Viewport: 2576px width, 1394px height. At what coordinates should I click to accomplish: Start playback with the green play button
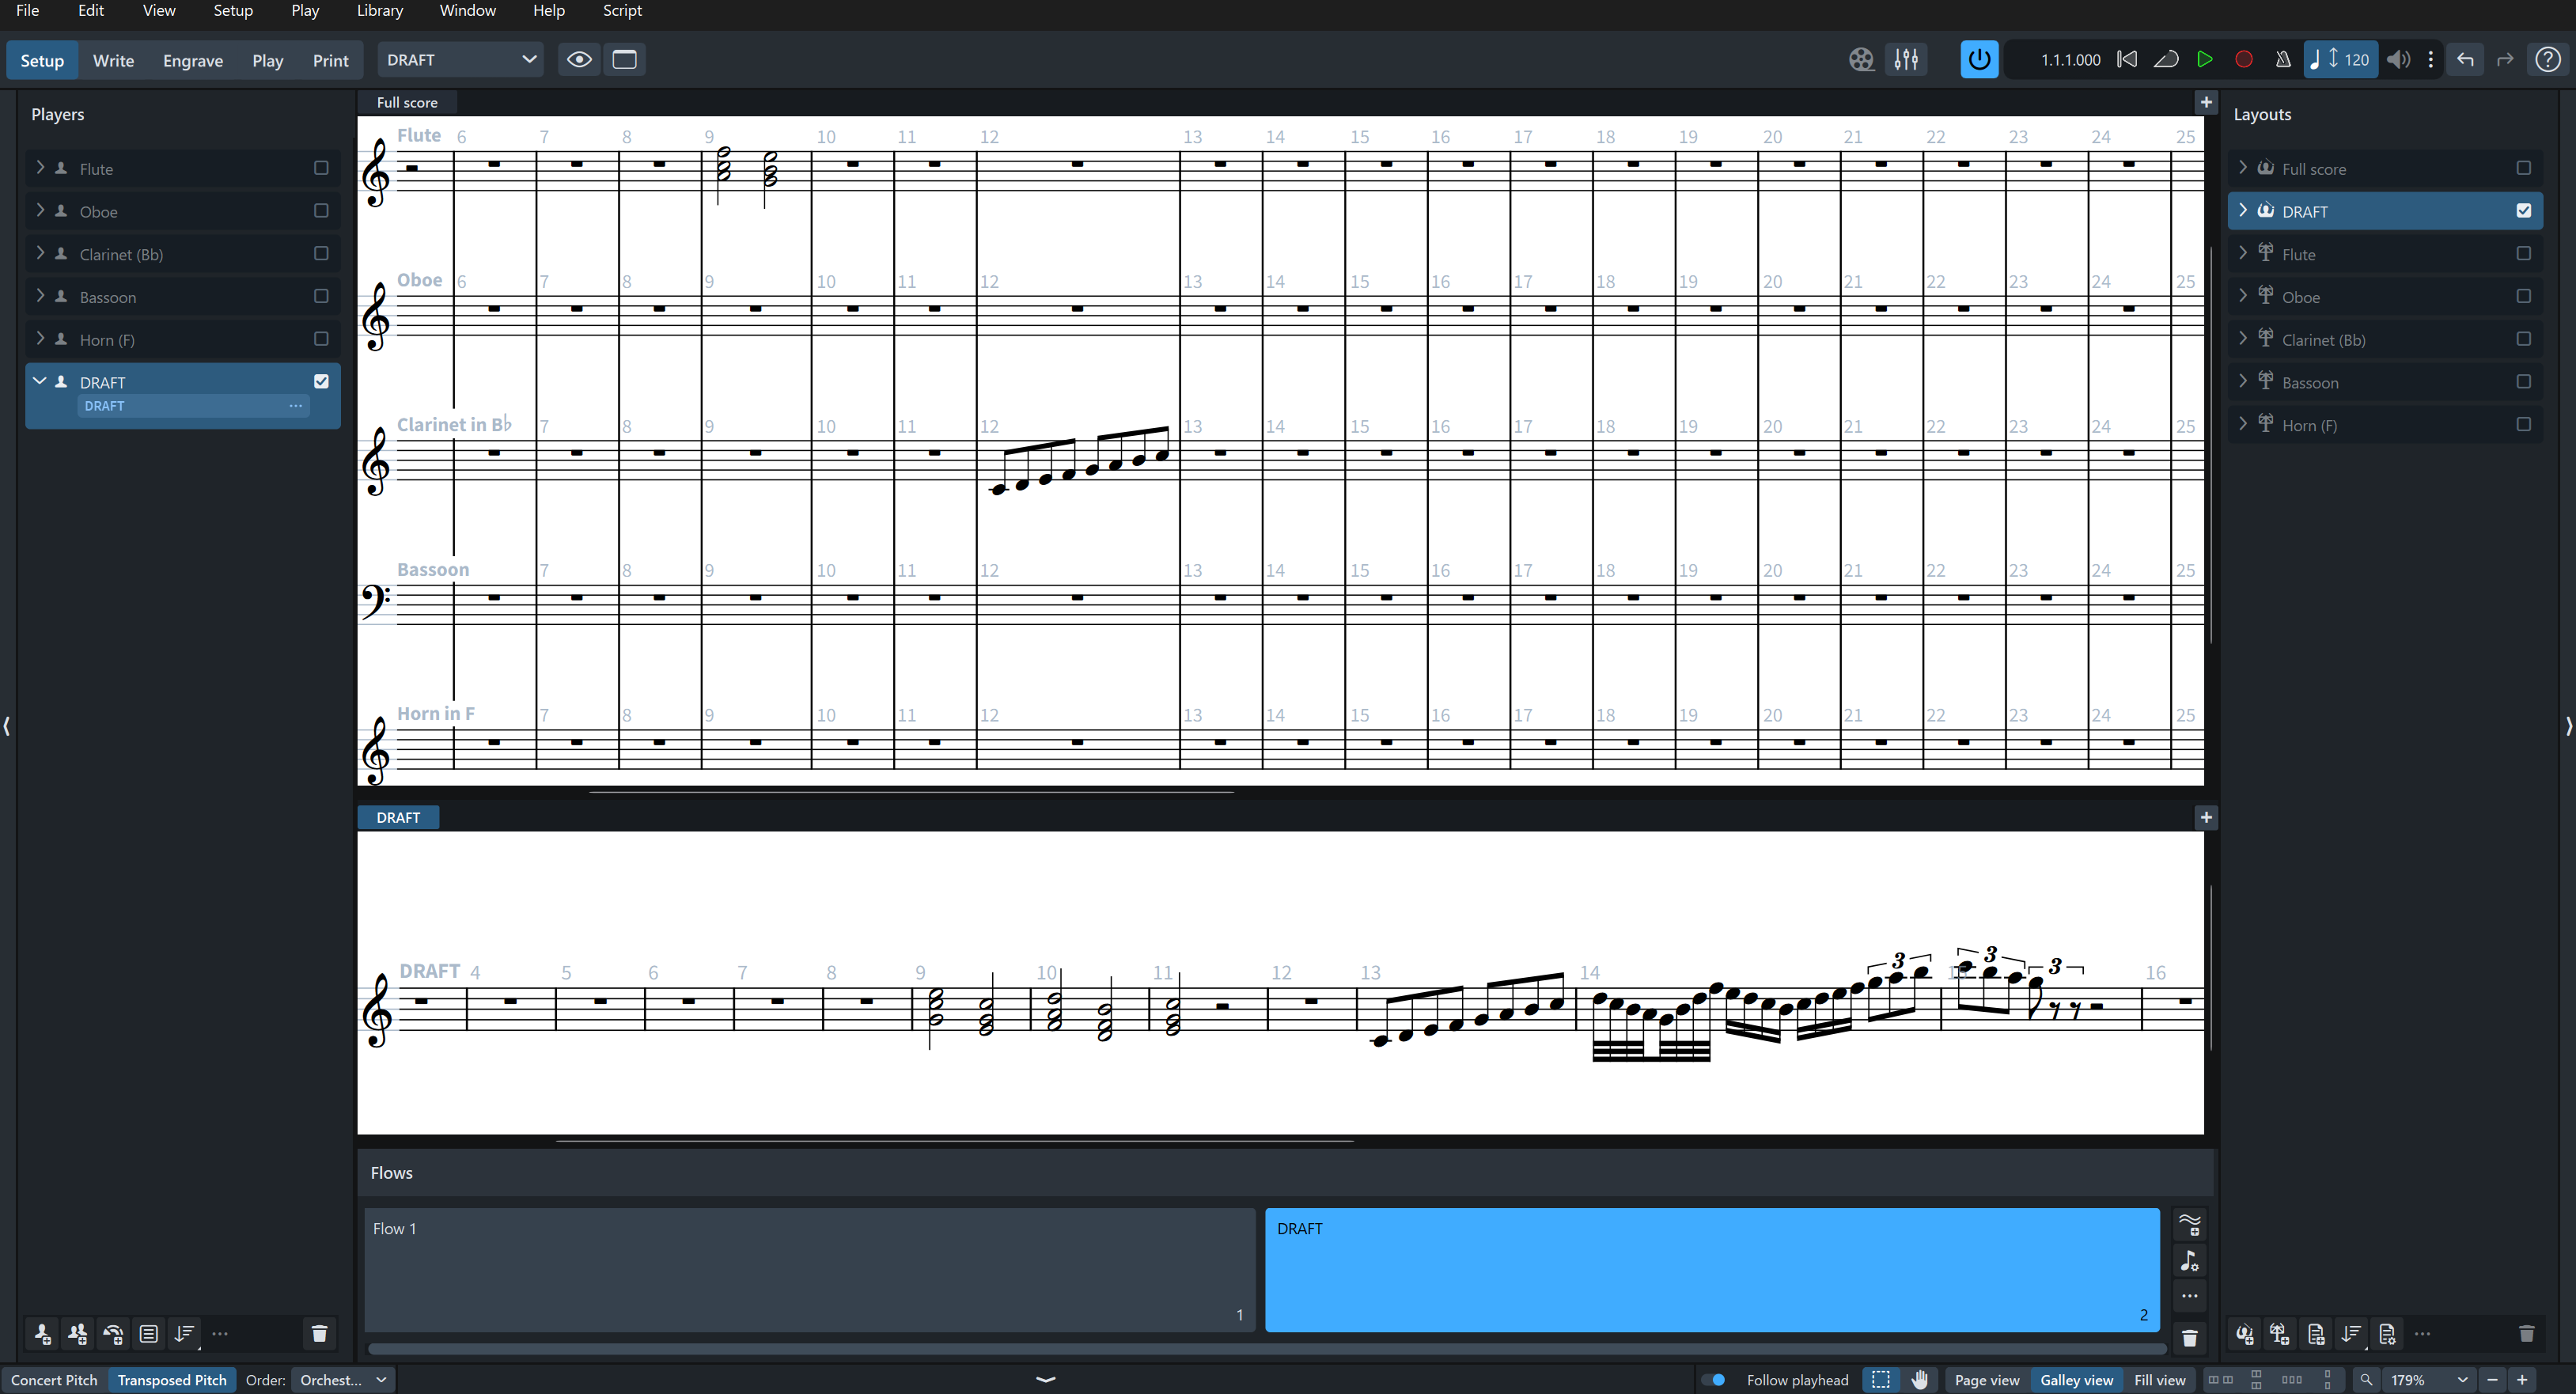(2204, 60)
